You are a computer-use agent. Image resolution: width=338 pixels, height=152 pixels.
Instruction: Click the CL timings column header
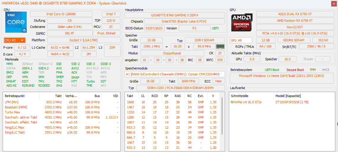(x=143, y=96)
